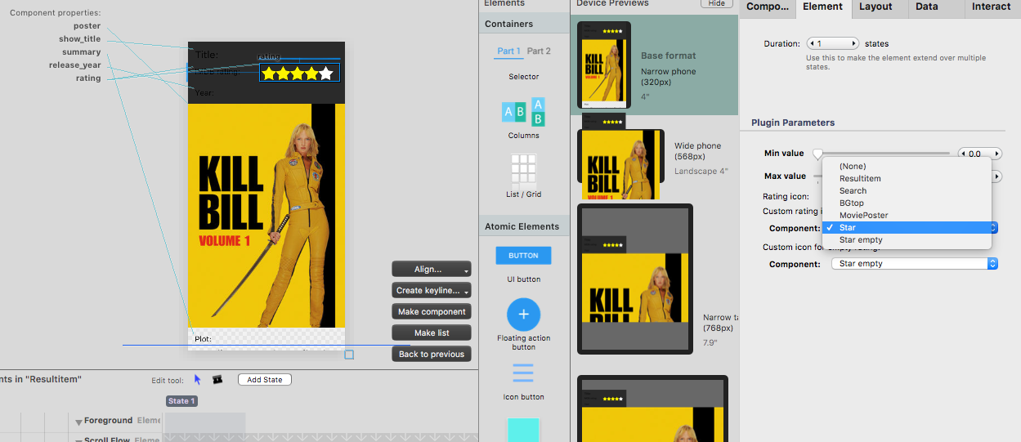
Task: Select the star rating element on canvas
Action: 299,74
